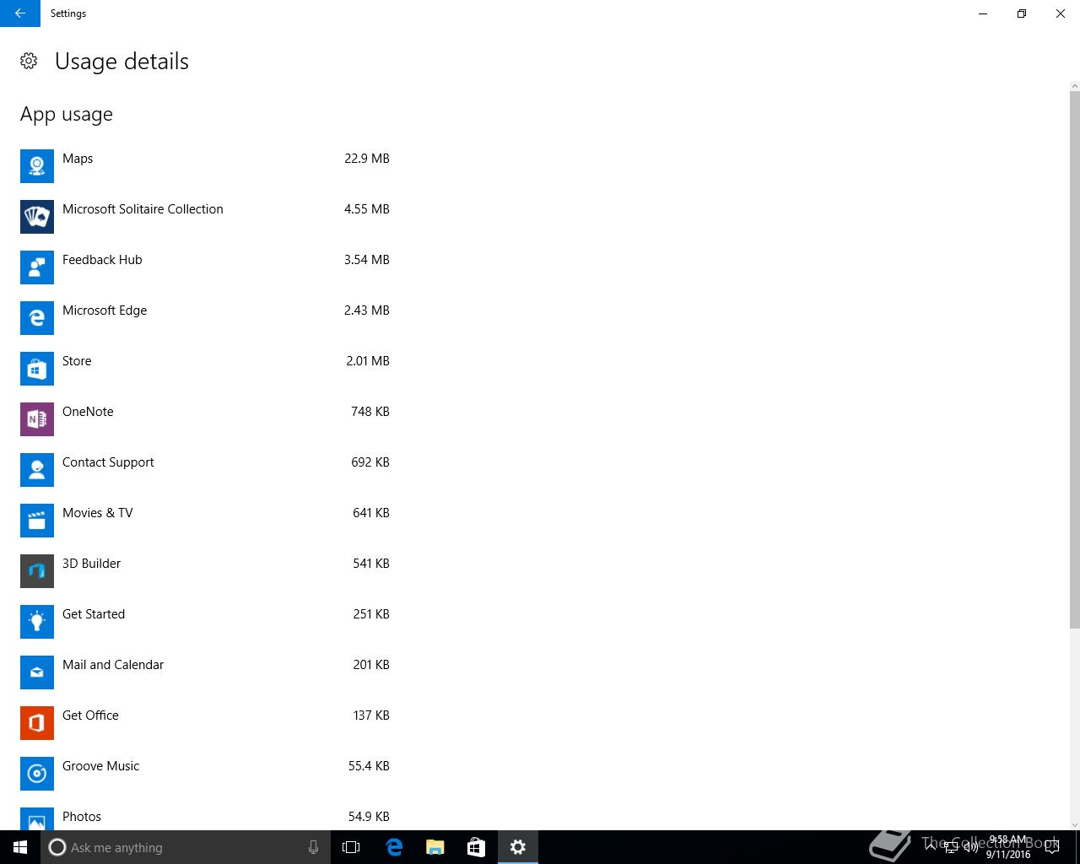1080x864 pixels.
Task: Click the 692 KB usage value
Action: (x=370, y=462)
